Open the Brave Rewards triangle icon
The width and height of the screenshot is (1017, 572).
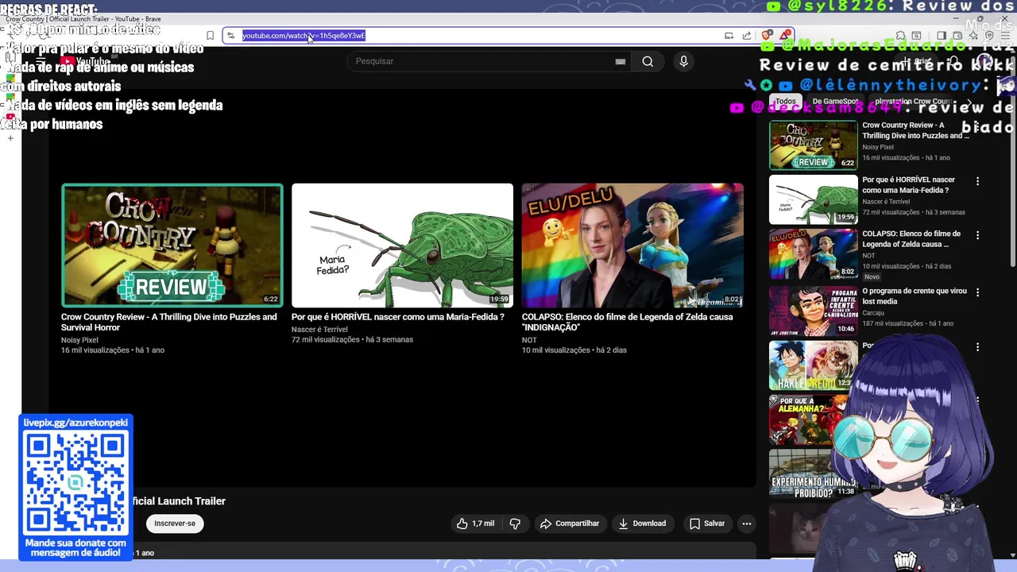[x=785, y=35]
